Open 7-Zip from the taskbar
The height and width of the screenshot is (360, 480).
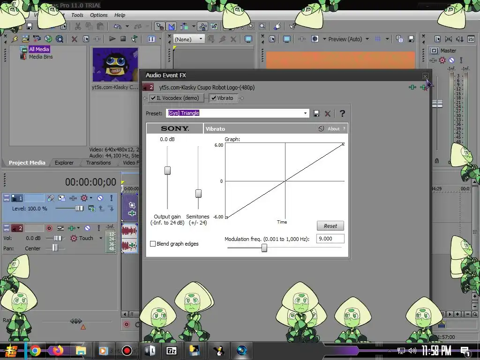[172, 351]
